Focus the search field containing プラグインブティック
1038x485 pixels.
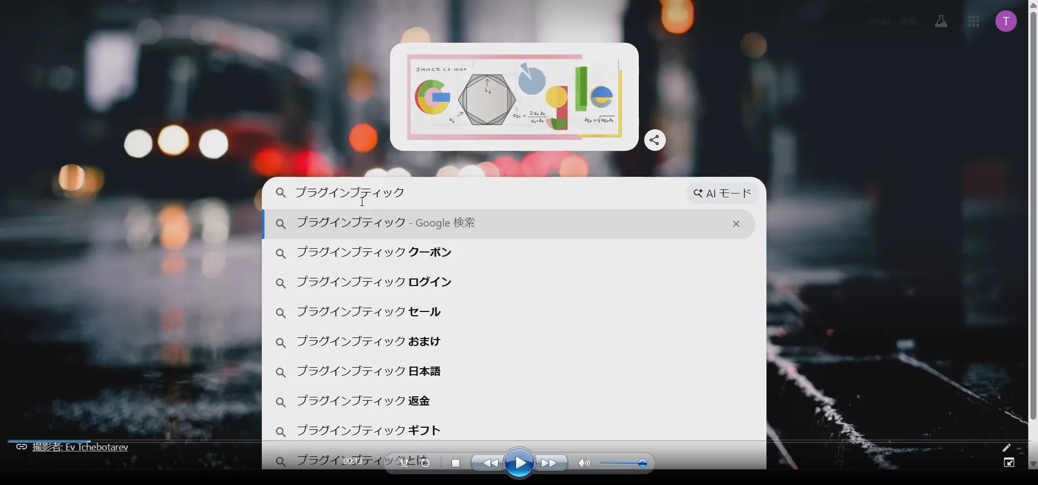coord(487,193)
